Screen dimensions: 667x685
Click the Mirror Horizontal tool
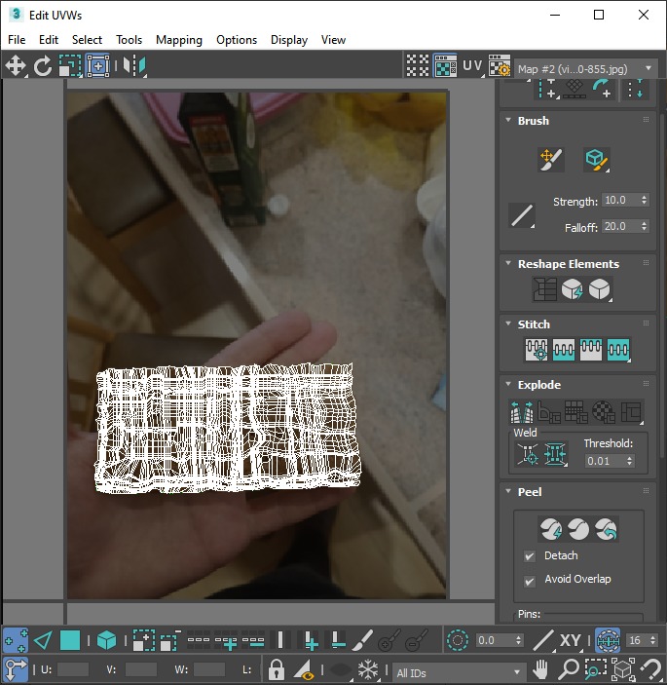tap(134, 66)
